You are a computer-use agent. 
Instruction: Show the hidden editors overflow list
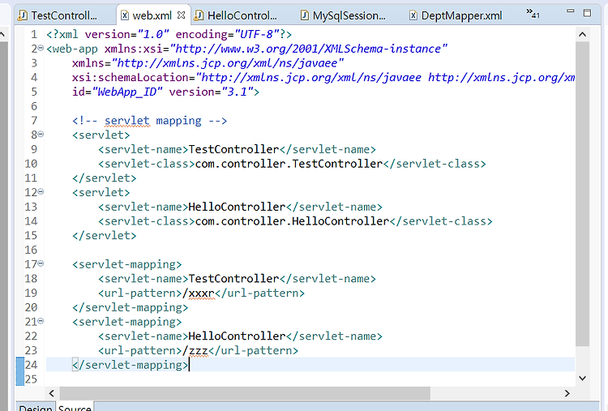coord(533,14)
